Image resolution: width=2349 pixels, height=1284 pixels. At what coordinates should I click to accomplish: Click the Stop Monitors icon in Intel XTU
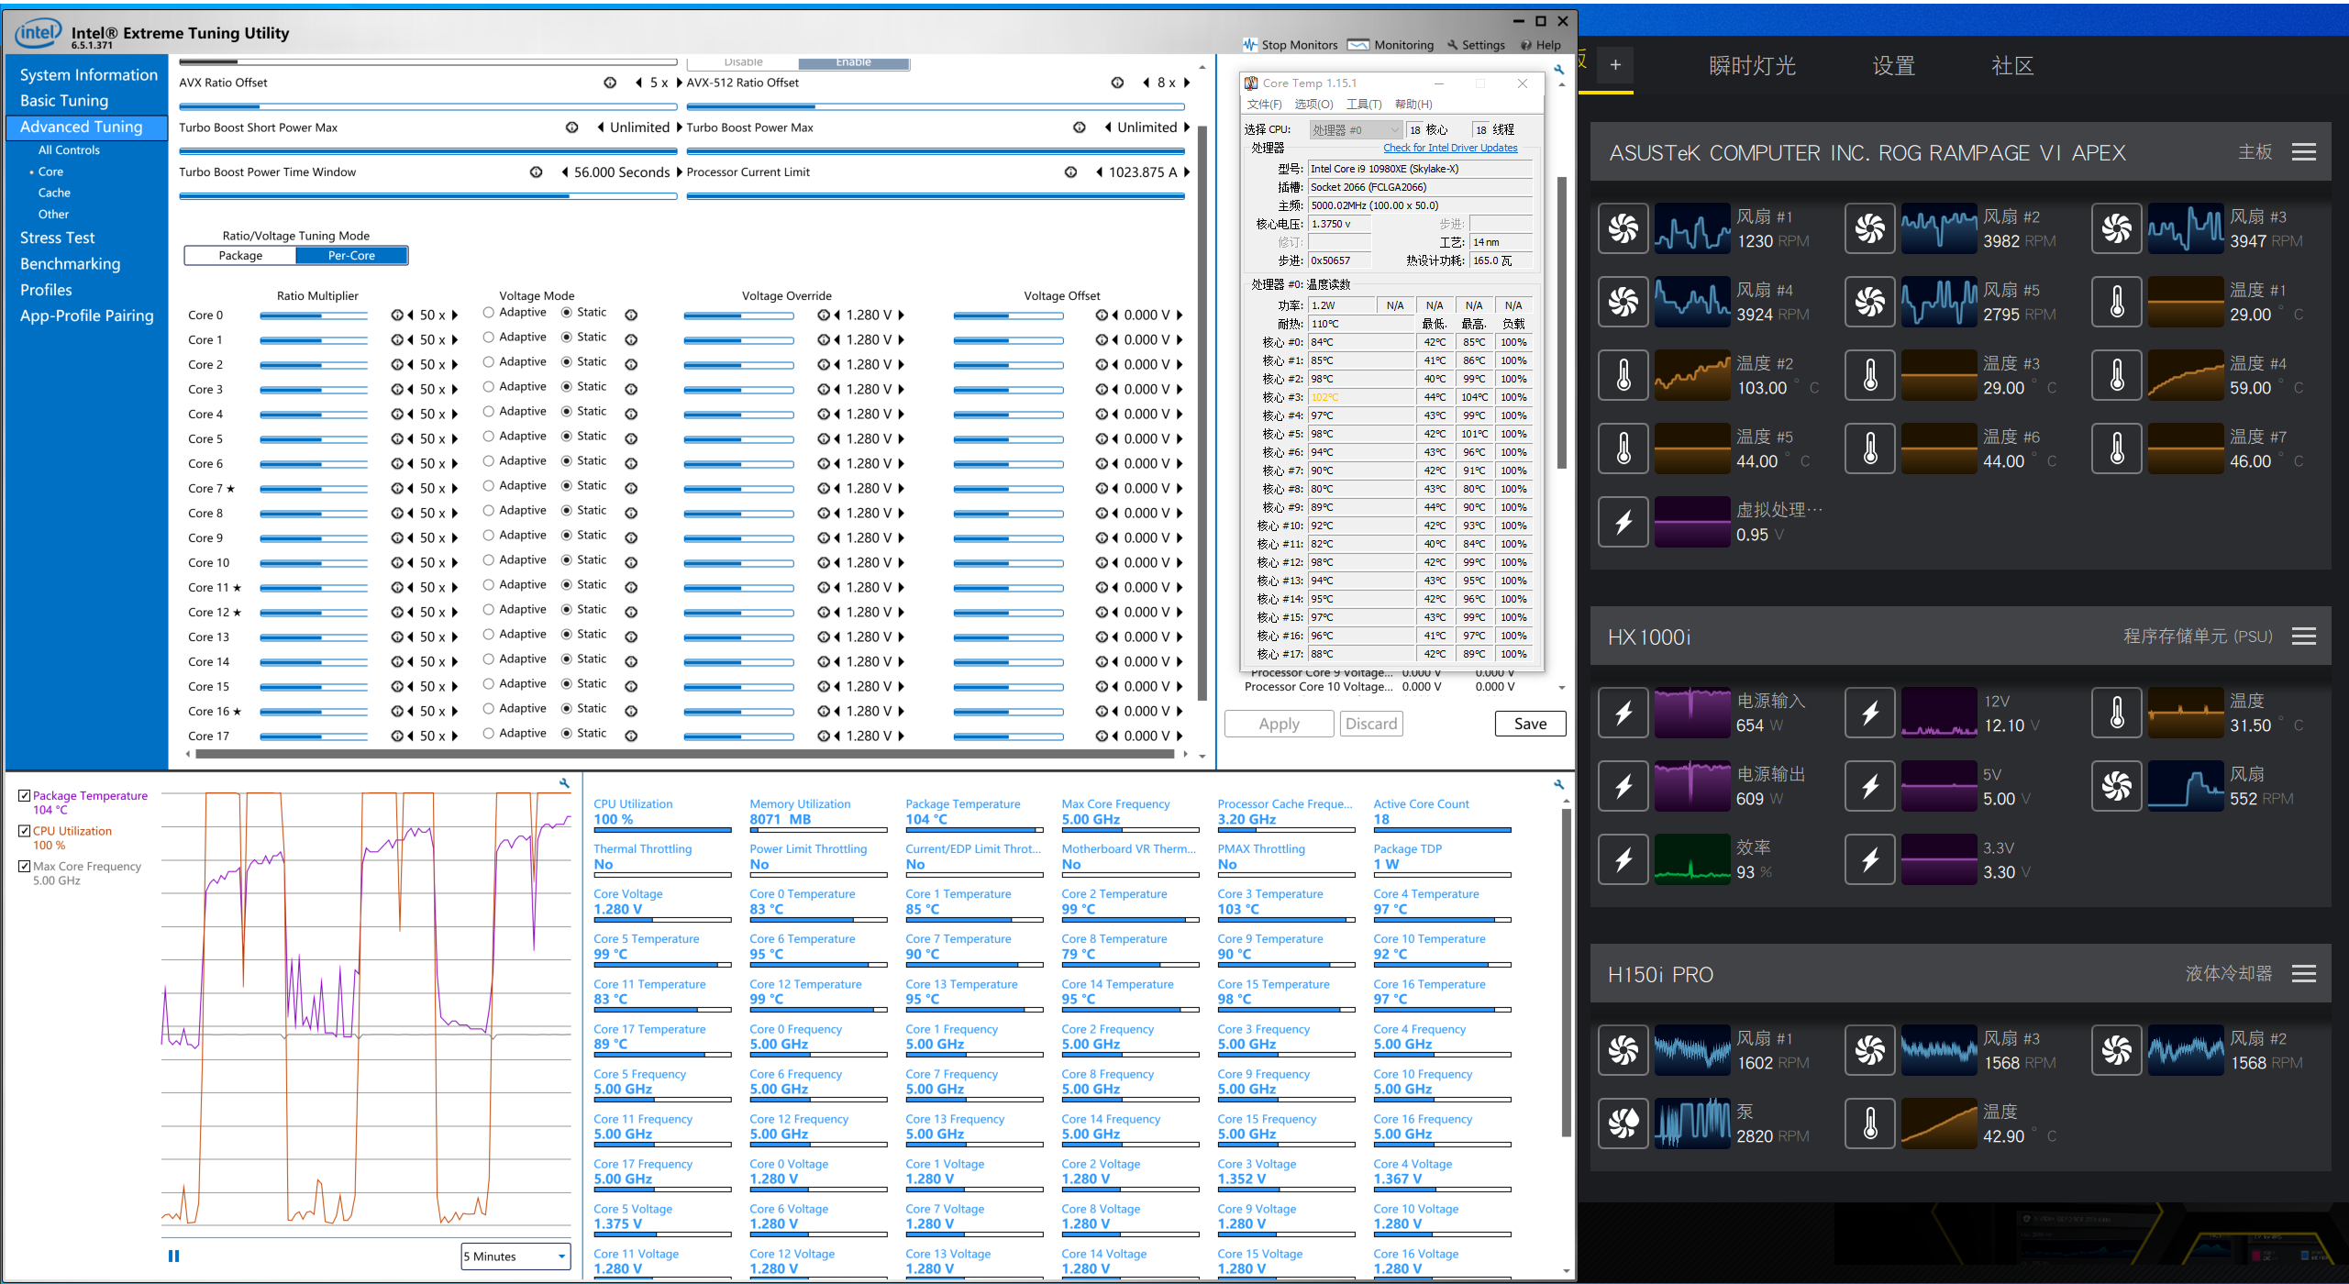(1249, 45)
